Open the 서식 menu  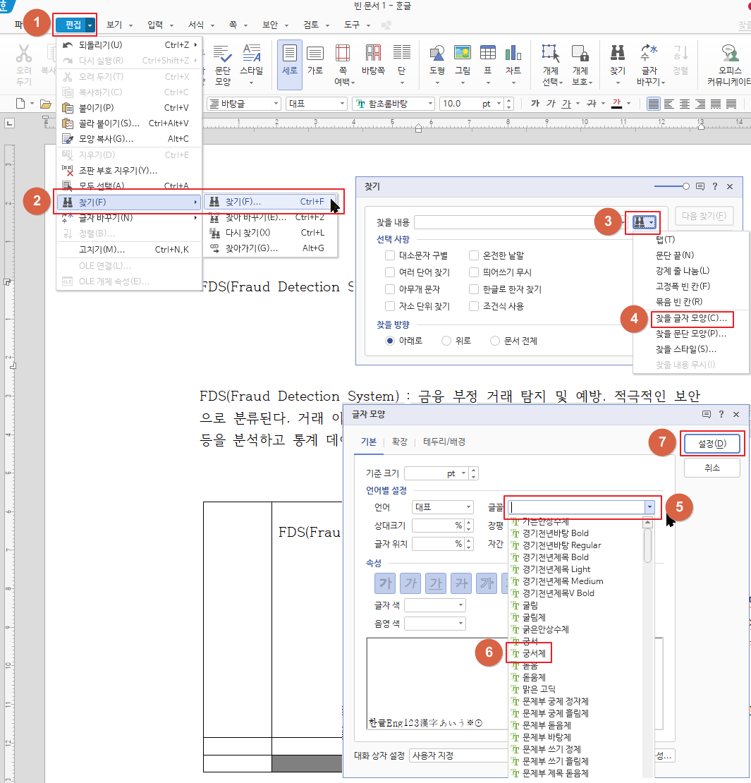point(201,25)
